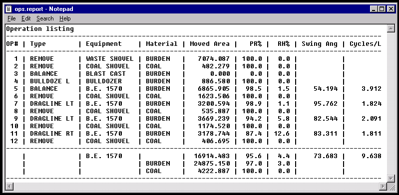This screenshot has height=195, width=399.
Task: Click the total cycles value 9.638
Action: (x=371, y=156)
